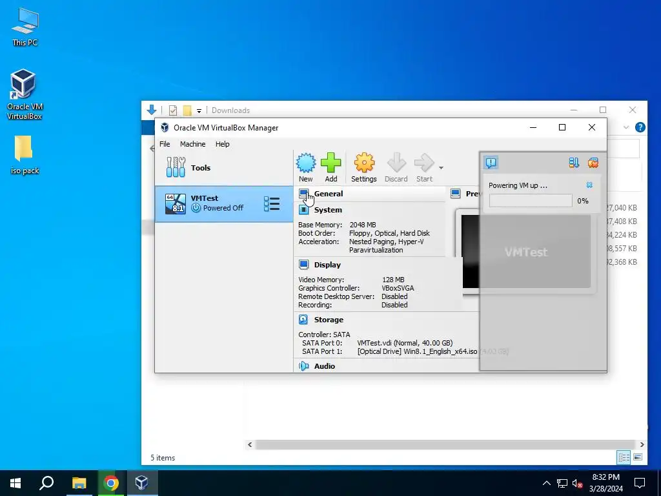Viewport: 661px width, 496px height.
Task: Click the Preview section monitor icon
Action: tap(455, 194)
